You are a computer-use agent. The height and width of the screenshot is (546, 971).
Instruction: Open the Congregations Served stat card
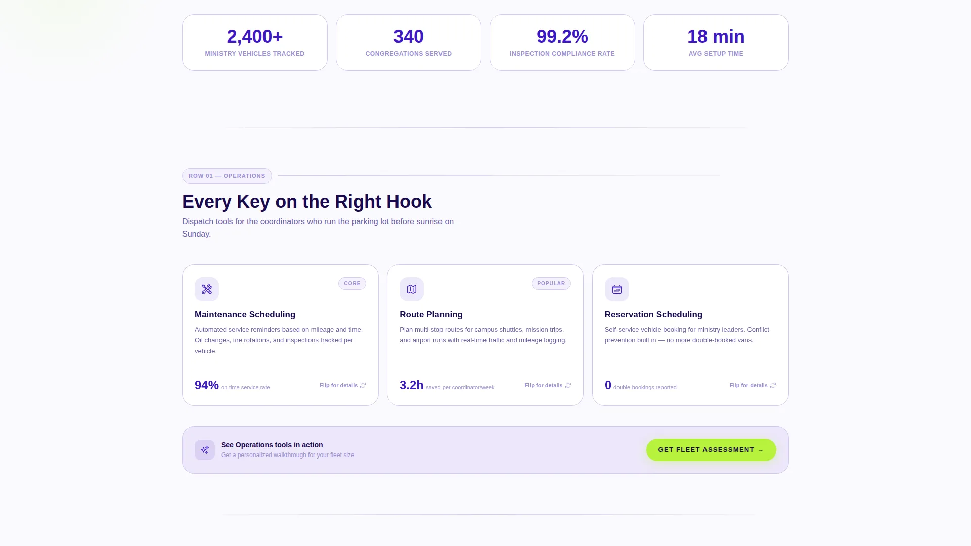click(409, 42)
